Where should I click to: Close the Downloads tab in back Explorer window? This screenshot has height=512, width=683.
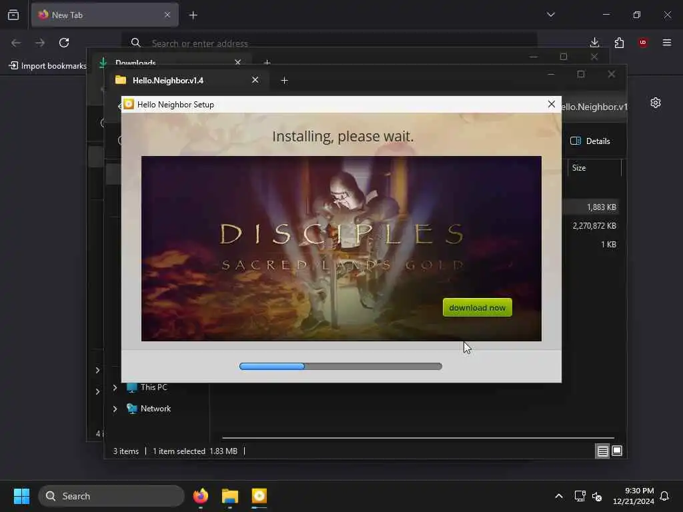click(x=238, y=62)
